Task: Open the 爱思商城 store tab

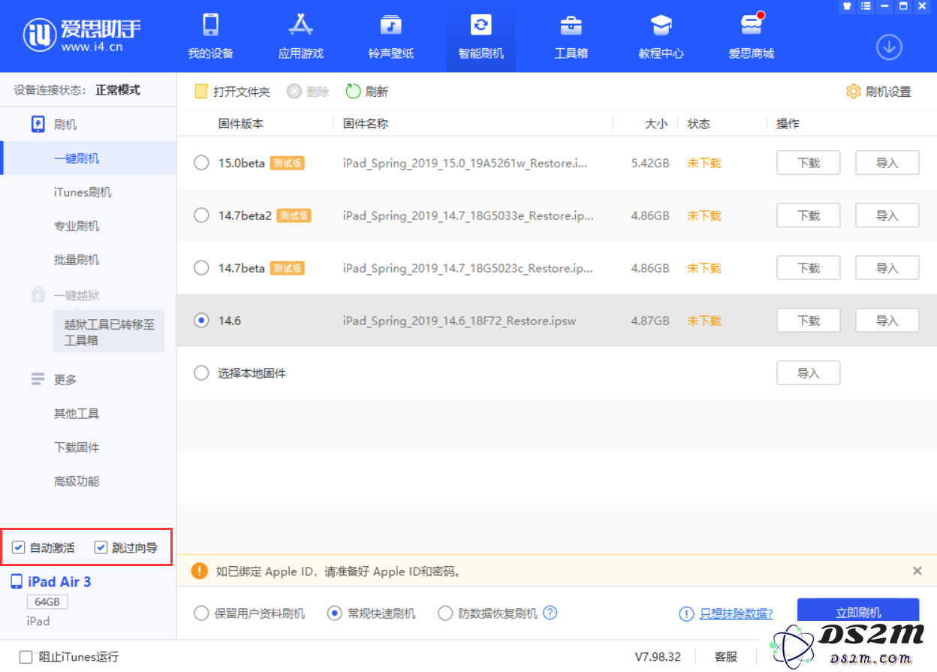Action: (751, 36)
